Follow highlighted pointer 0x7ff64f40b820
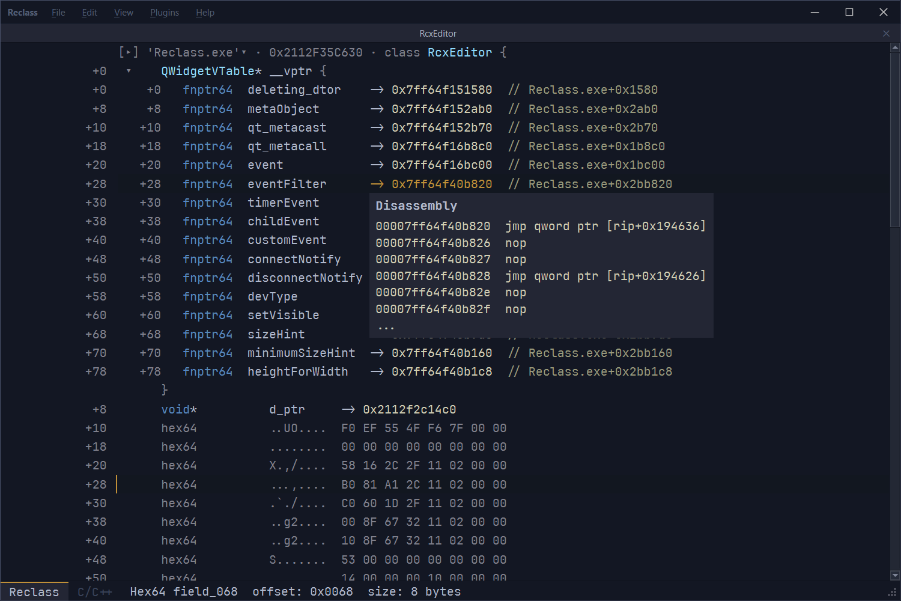901x601 pixels. tap(441, 185)
